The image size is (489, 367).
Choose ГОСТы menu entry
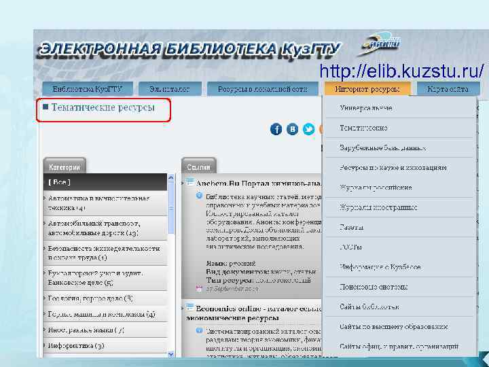(x=399, y=247)
